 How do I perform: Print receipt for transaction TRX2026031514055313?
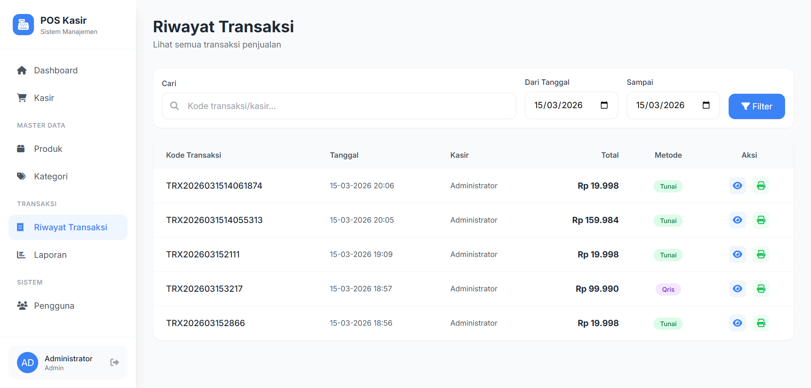pos(761,220)
